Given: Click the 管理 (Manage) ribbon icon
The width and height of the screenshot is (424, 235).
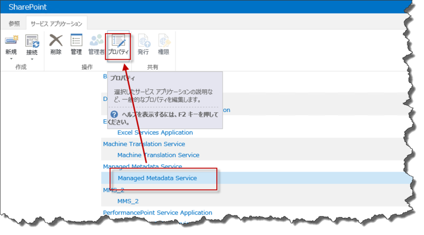Looking at the screenshot, I should [x=76, y=41].
